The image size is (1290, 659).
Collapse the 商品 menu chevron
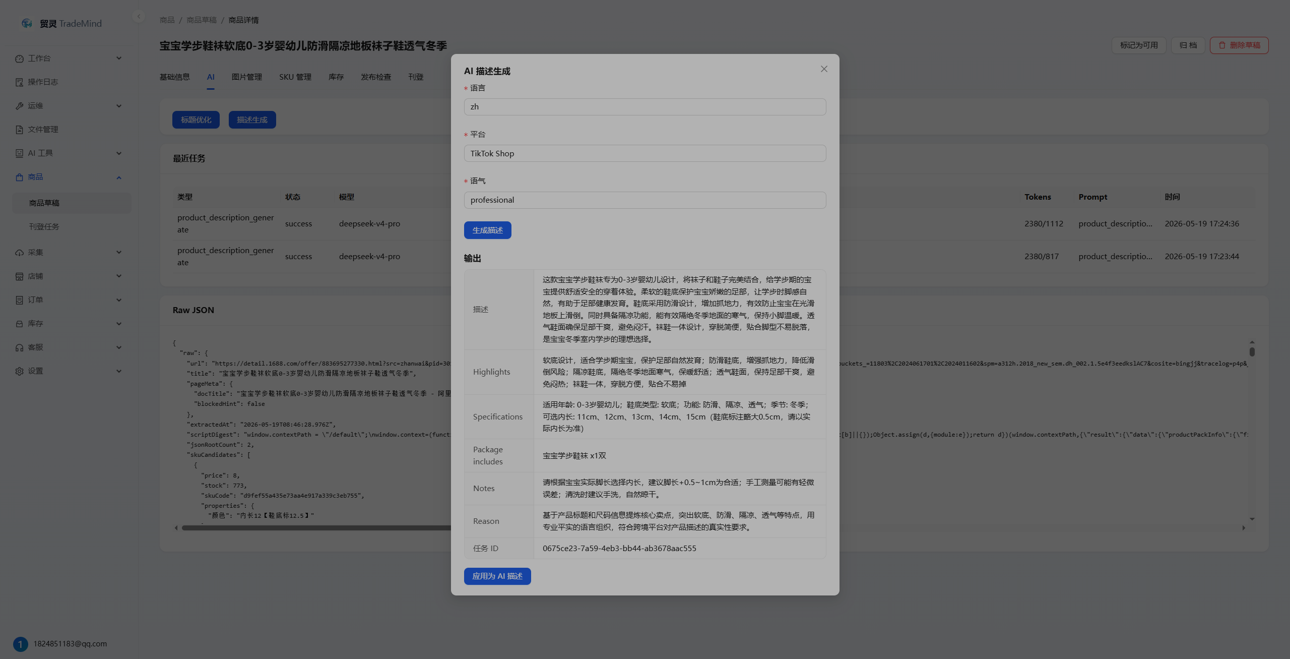[119, 177]
